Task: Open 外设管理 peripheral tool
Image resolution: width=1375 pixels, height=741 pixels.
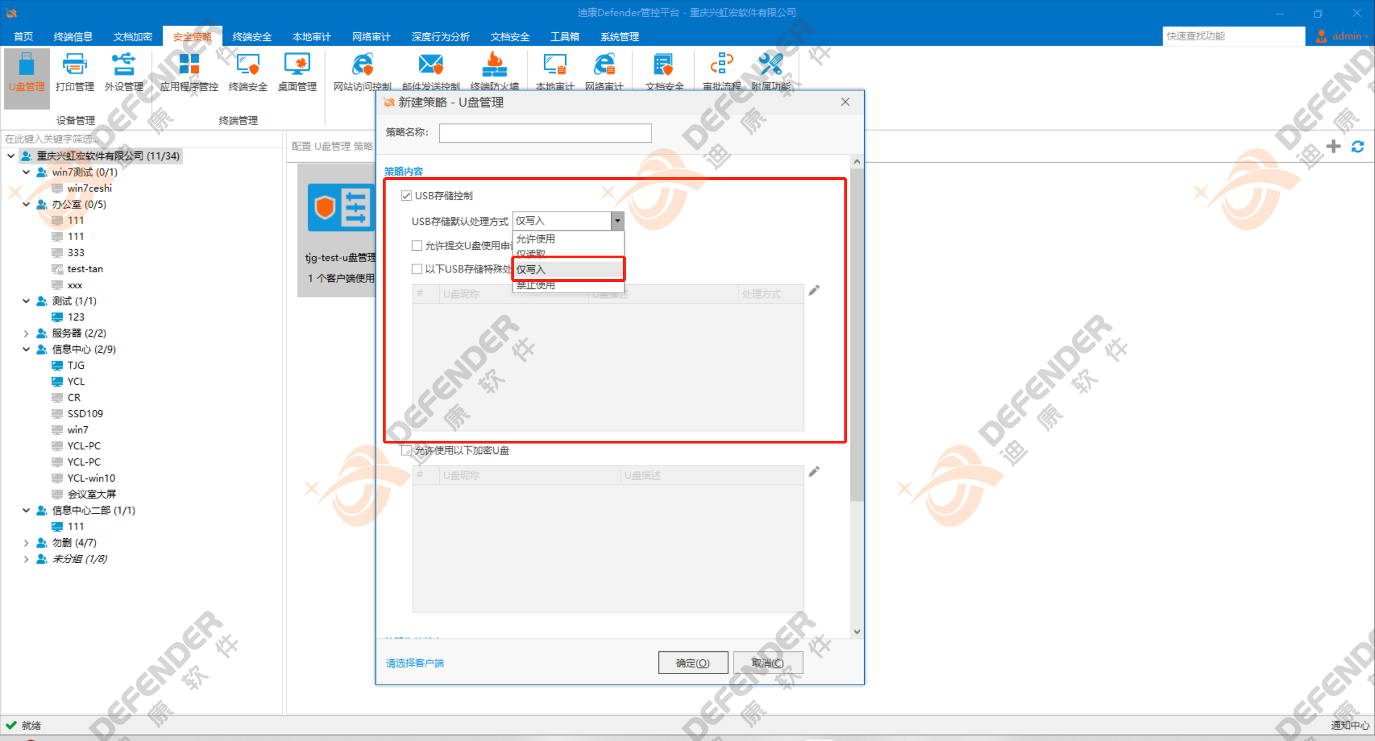Action: tap(124, 73)
